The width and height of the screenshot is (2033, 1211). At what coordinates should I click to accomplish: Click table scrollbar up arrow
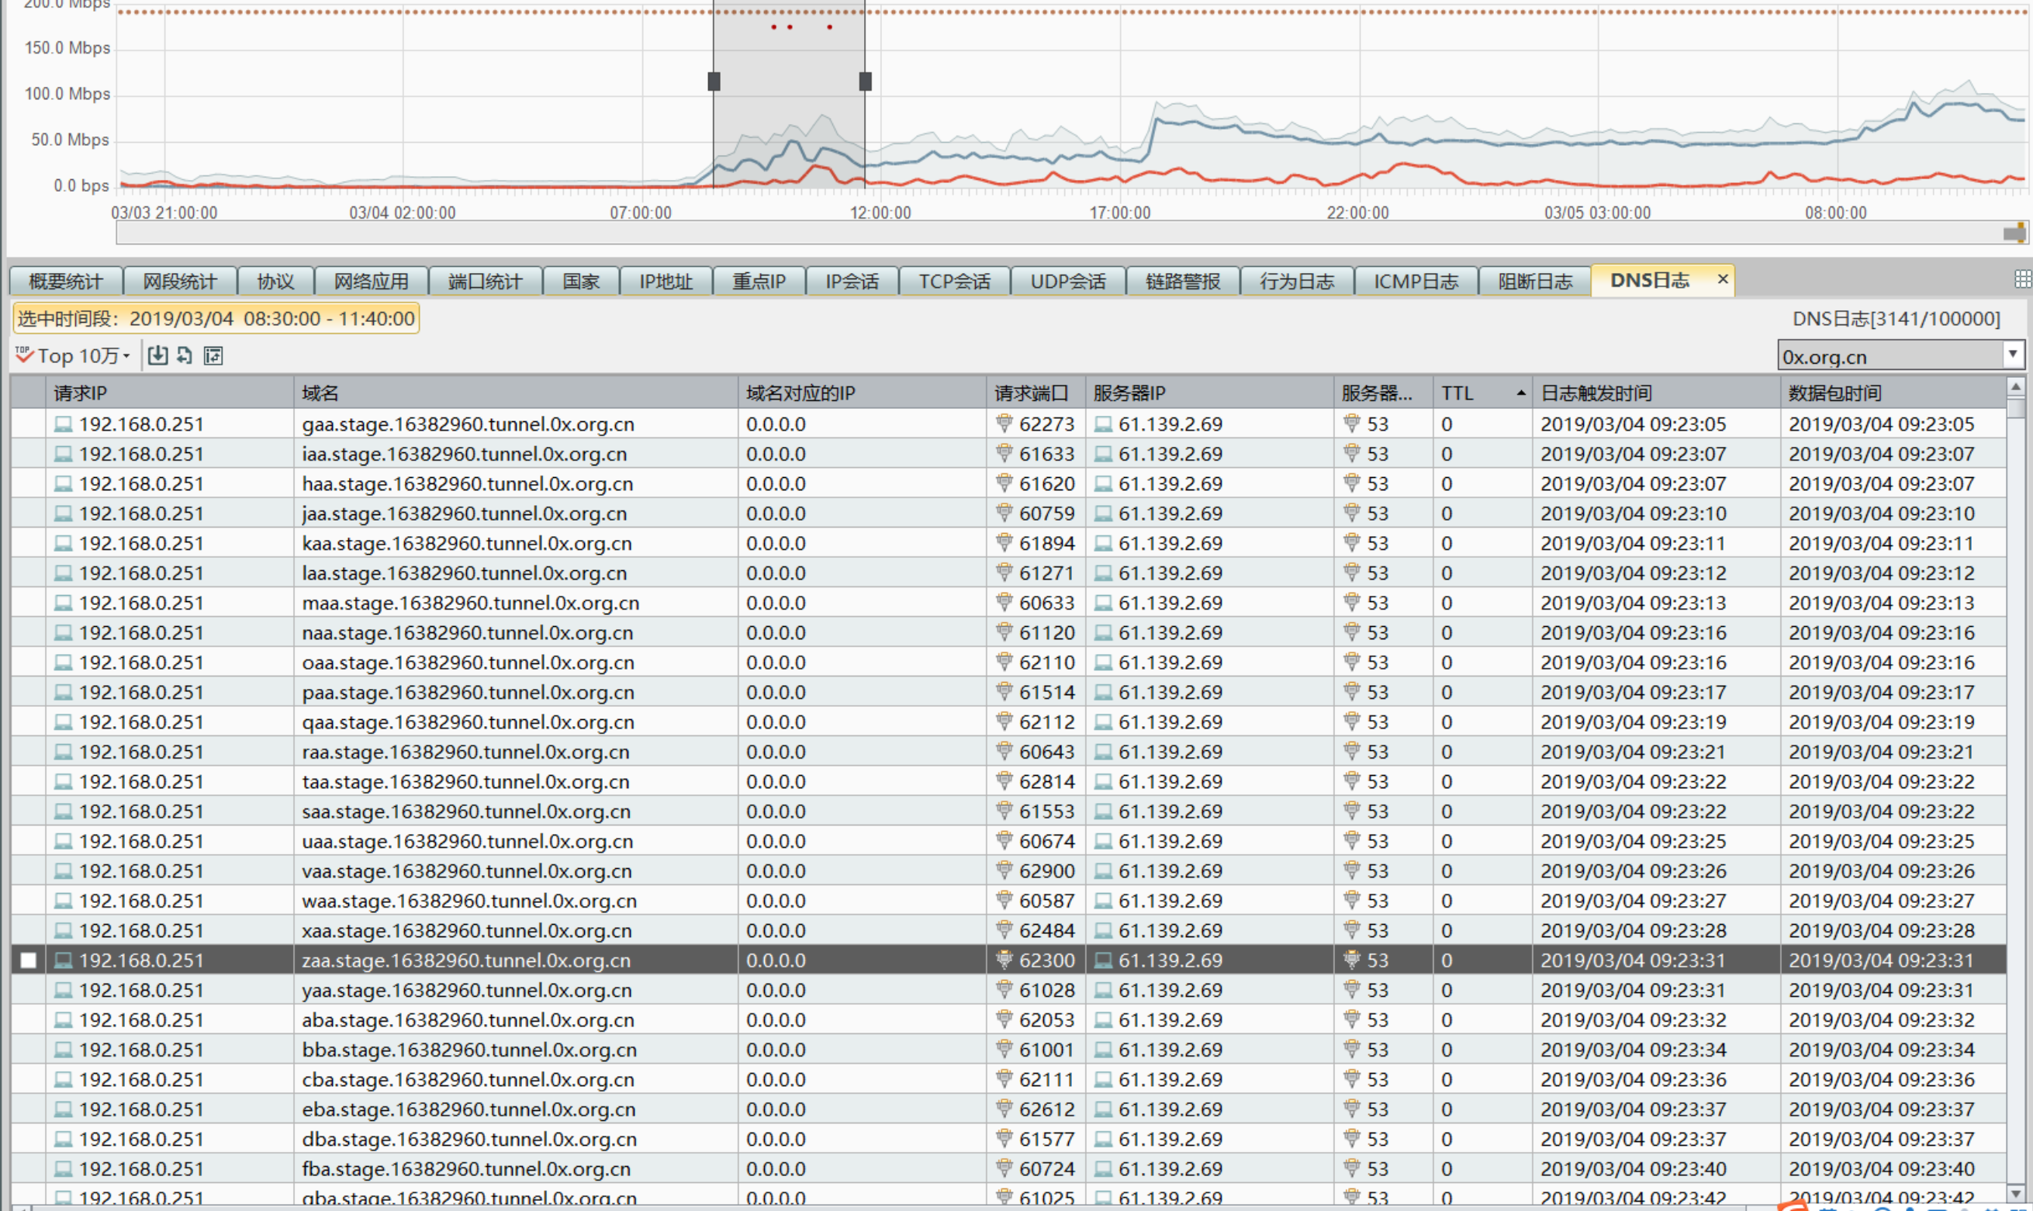pyautogui.click(x=2016, y=387)
